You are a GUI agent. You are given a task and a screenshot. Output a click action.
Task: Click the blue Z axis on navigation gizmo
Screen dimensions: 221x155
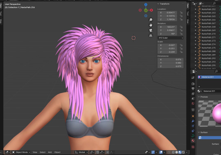pyautogui.click(x=146, y=4)
